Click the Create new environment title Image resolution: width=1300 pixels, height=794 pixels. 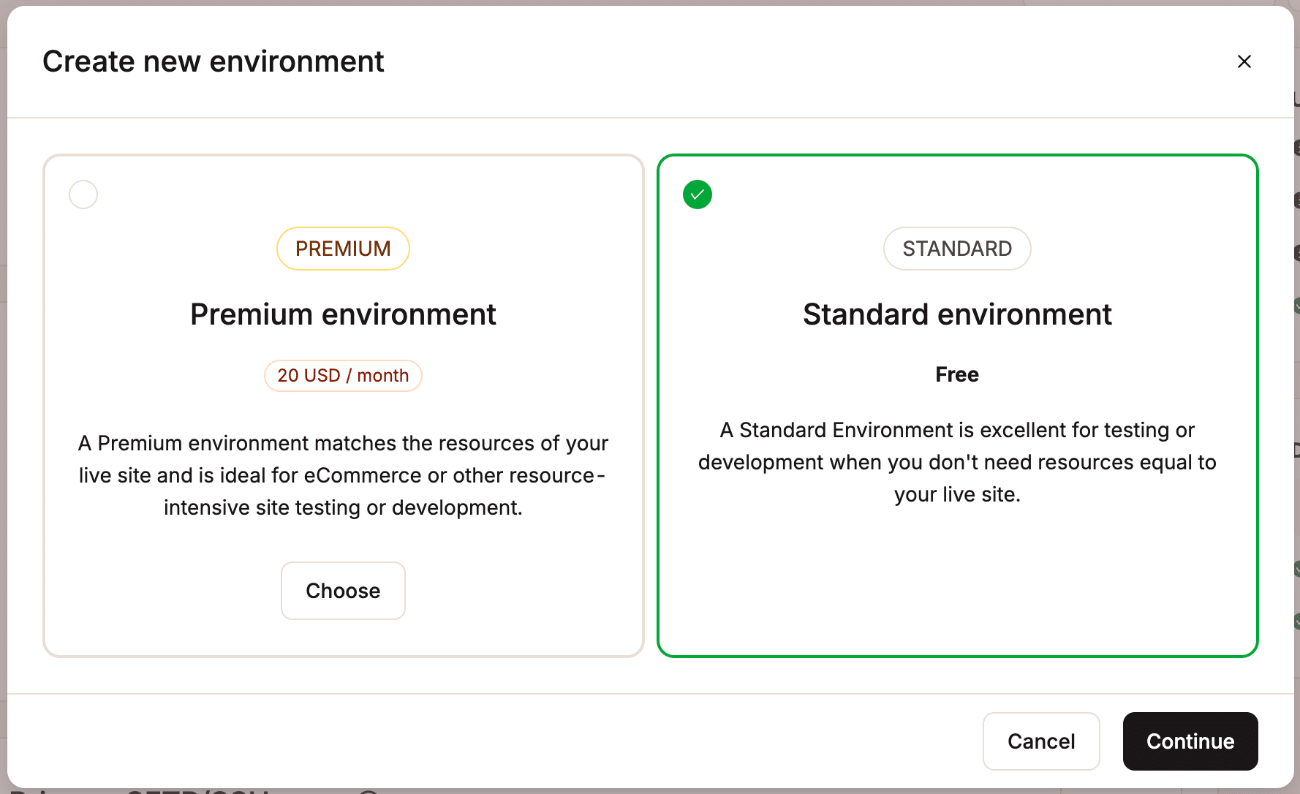[213, 61]
